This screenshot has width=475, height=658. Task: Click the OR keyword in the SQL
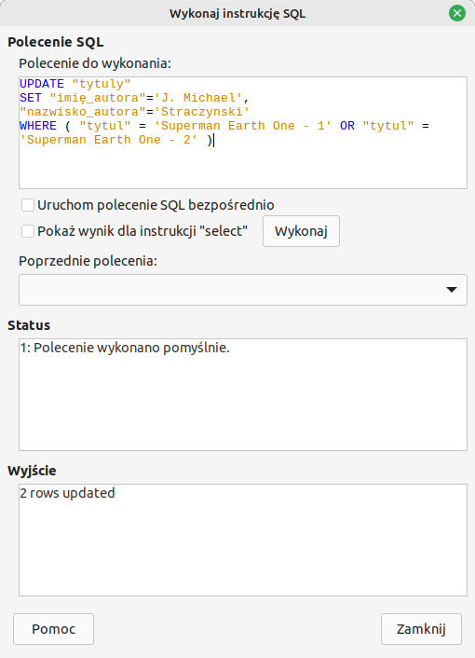pyautogui.click(x=347, y=126)
